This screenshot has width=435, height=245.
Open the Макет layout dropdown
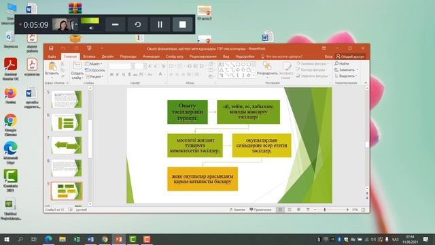94,64
